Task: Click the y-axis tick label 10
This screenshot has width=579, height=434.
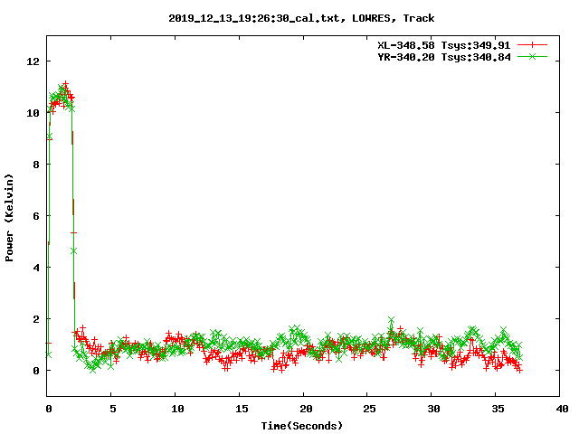Action: click(33, 113)
